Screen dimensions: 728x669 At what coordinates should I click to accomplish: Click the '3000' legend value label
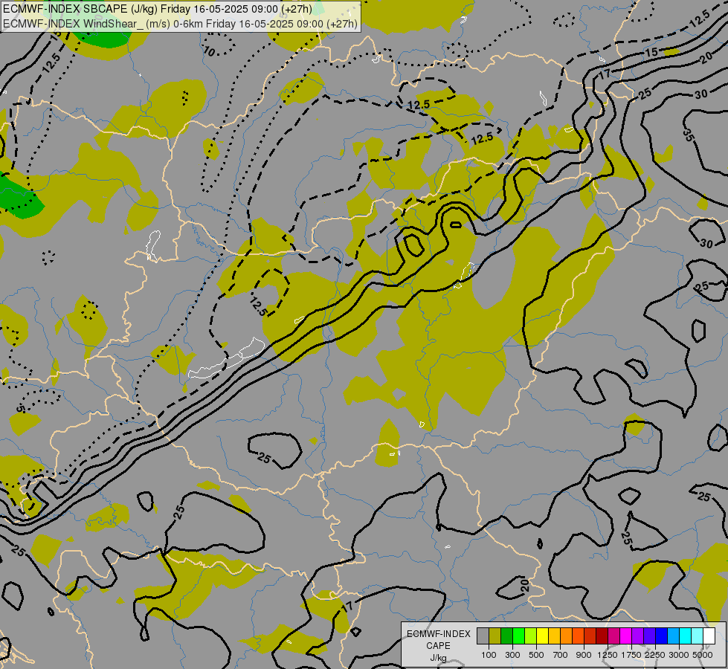[x=679, y=655]
